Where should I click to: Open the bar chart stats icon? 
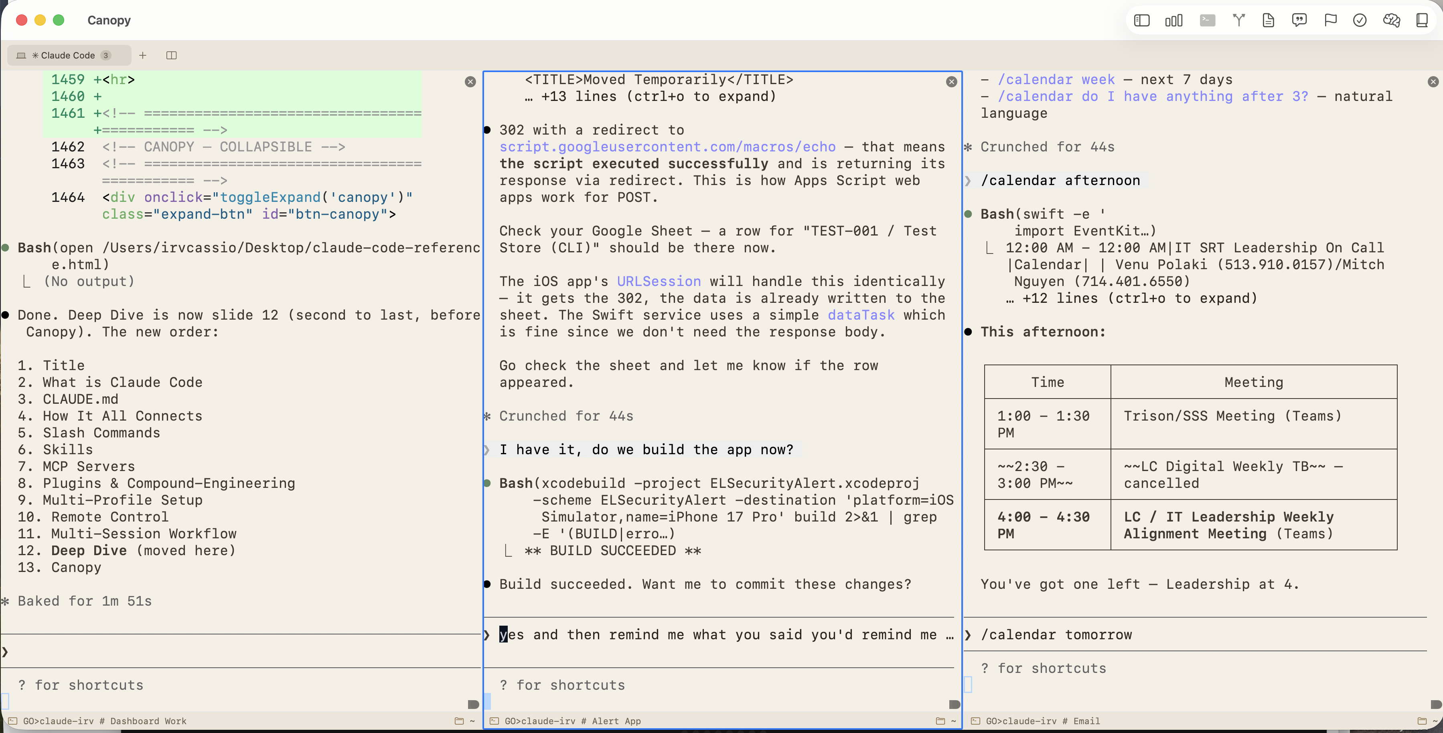pos(1173,21)
